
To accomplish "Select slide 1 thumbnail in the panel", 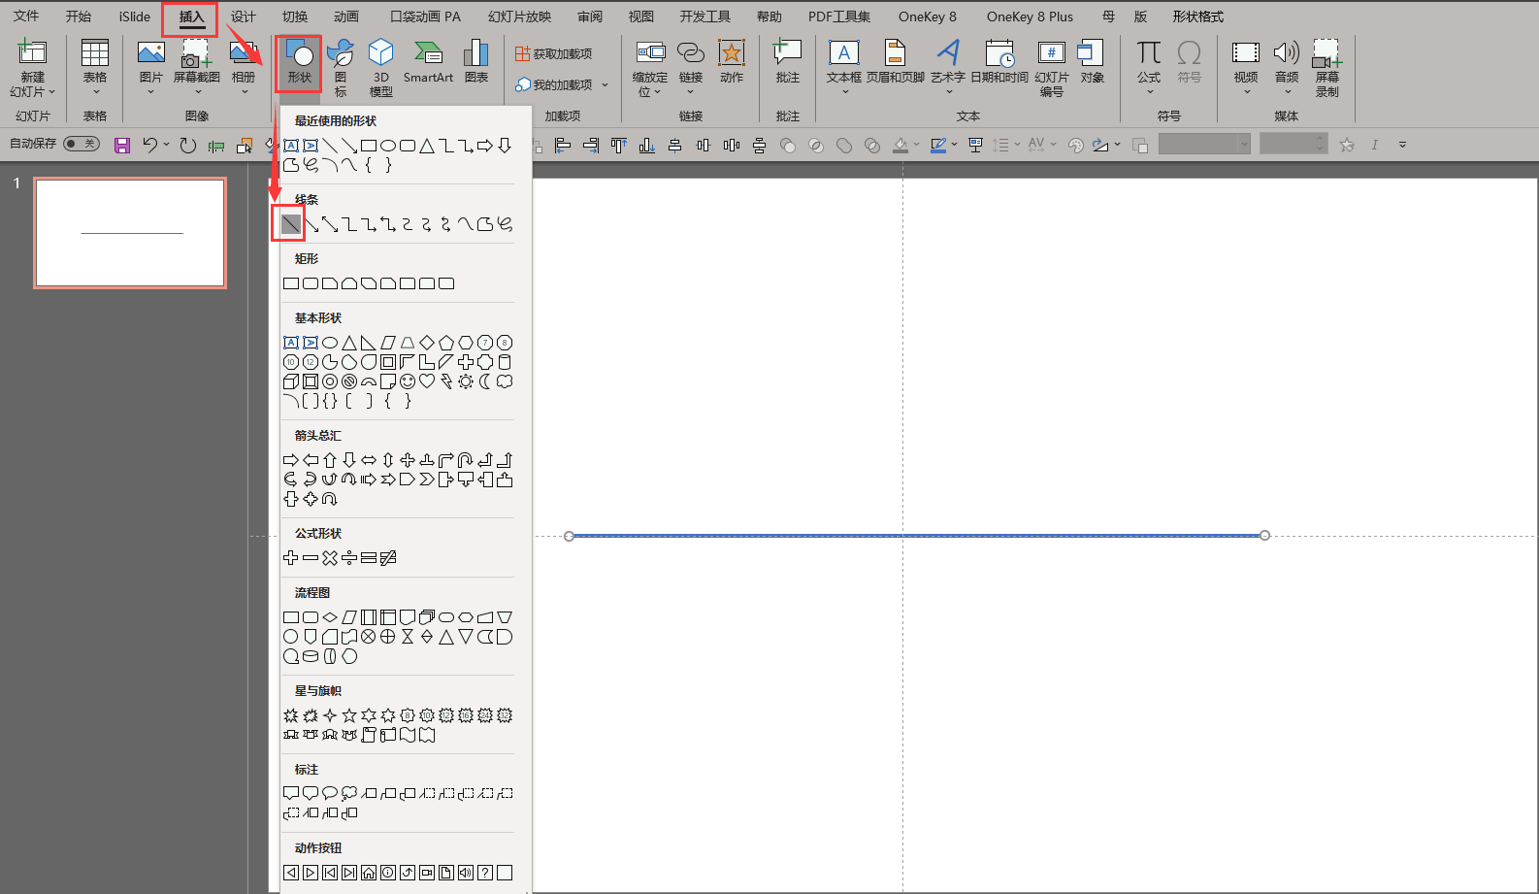I will click(130, 233).
